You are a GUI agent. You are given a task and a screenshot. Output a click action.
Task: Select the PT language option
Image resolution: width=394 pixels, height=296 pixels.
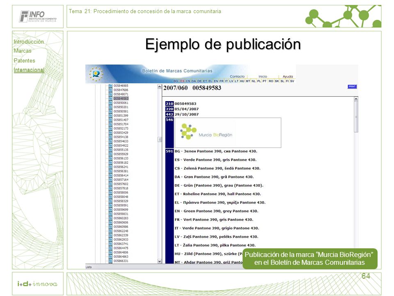[x=264, y=81]
